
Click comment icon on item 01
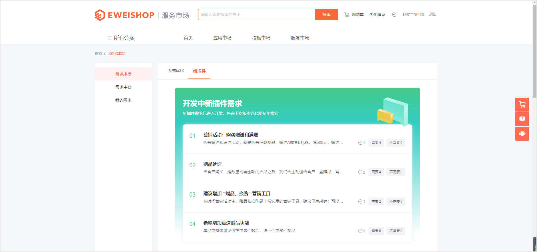(360, 143)
